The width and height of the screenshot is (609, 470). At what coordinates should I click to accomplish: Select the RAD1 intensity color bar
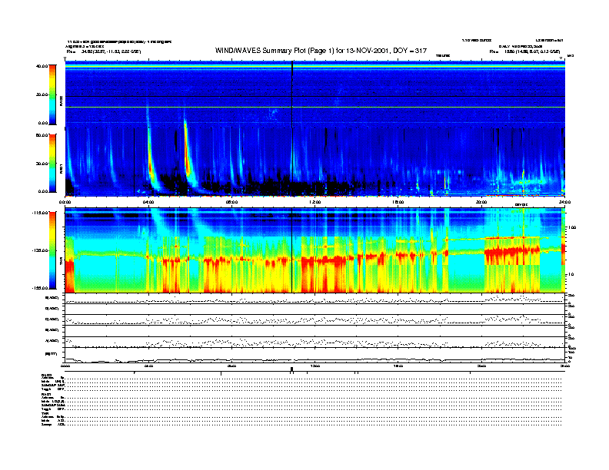click(52, 163)
